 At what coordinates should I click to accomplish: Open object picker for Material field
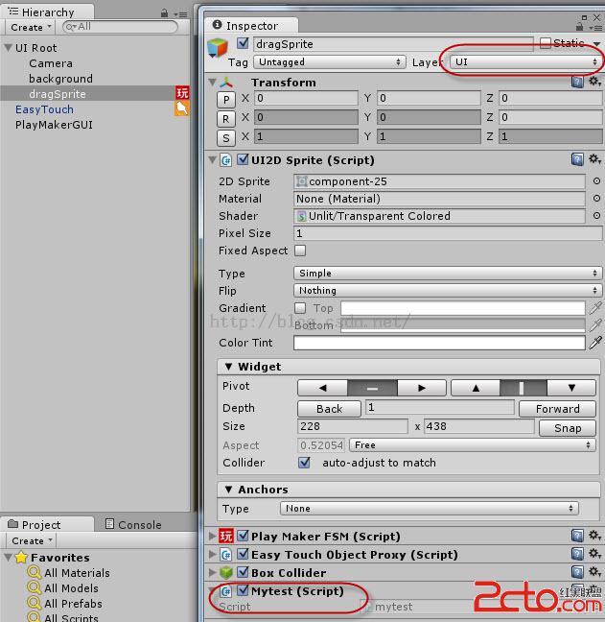596,198
